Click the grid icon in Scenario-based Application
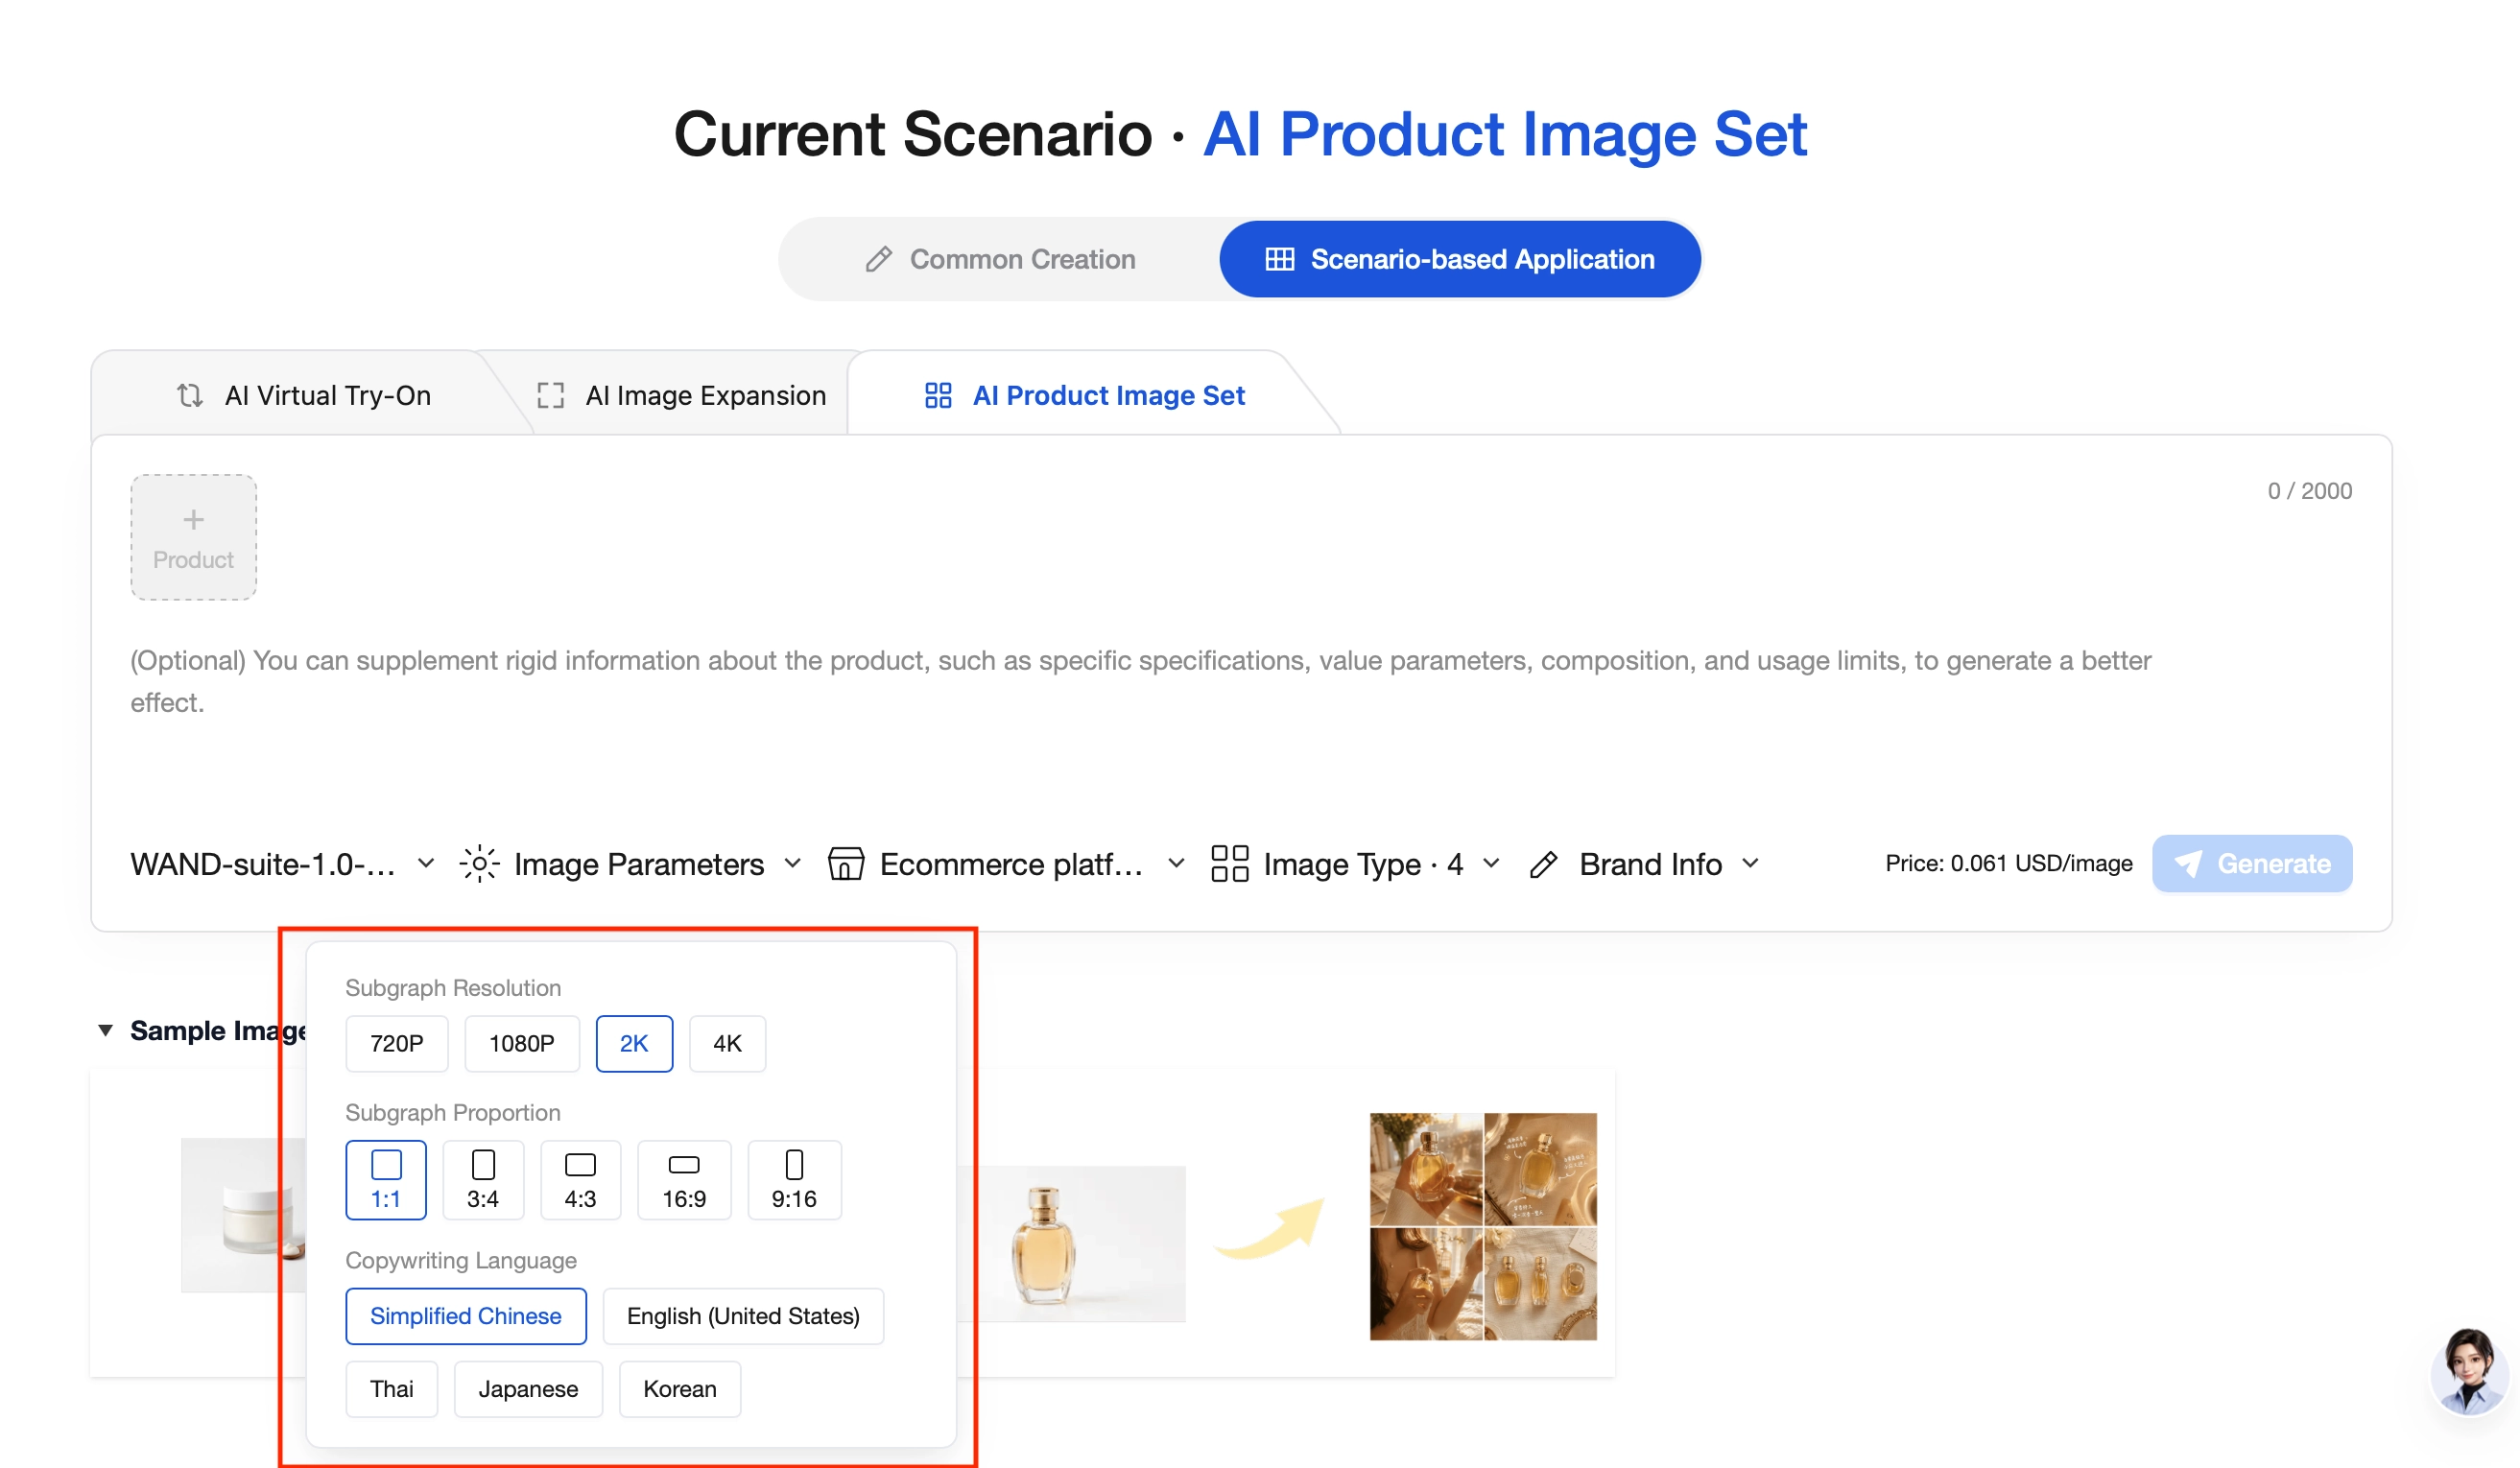This screenshot has width=2520, height=1468. coord(1279,260)
